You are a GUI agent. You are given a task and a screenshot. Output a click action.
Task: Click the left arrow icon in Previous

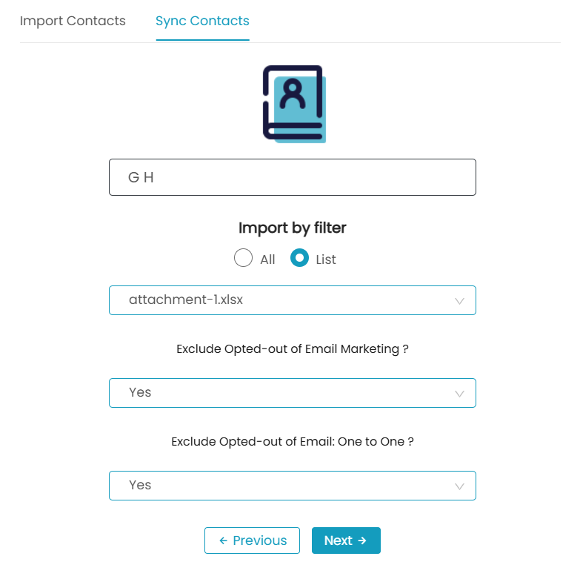(223, 540)
